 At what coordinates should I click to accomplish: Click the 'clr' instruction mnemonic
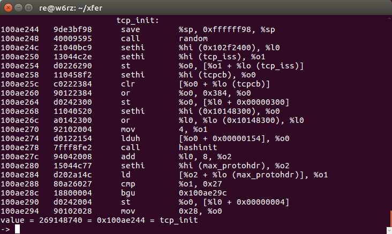[x=128, y=84]
